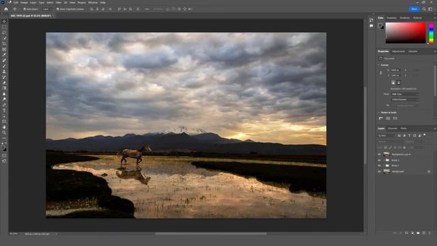Open the layer Kind filter dropdown
This screenshot has width=437, height=246.
[386, 135]
